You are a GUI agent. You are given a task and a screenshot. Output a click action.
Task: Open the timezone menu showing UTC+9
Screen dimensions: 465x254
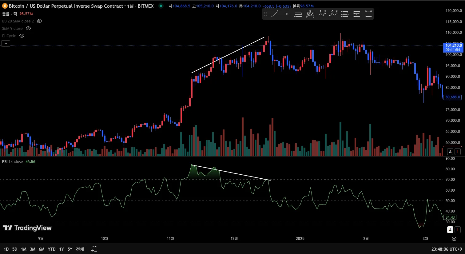click(x=447, y=249)
